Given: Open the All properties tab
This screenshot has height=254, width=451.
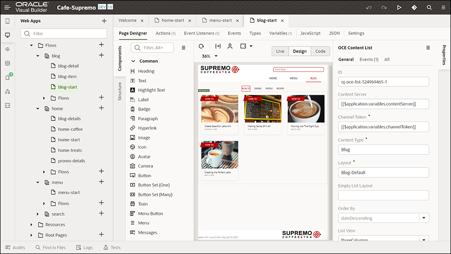Looking at the screenshot, I should (387, 59).
